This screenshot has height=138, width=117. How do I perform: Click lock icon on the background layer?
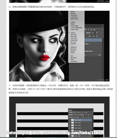pyautogui.click(x=99, y=55)
